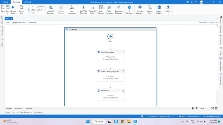The width and height of the screenshot is (223, 125).
Task: Open SignIn & Language options menu
Action: point(123,71)
